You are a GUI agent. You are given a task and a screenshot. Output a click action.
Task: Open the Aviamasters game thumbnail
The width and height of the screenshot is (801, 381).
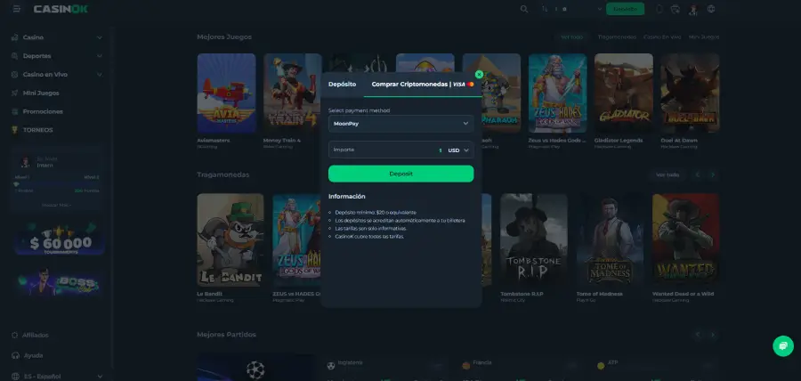coord(226,93)
